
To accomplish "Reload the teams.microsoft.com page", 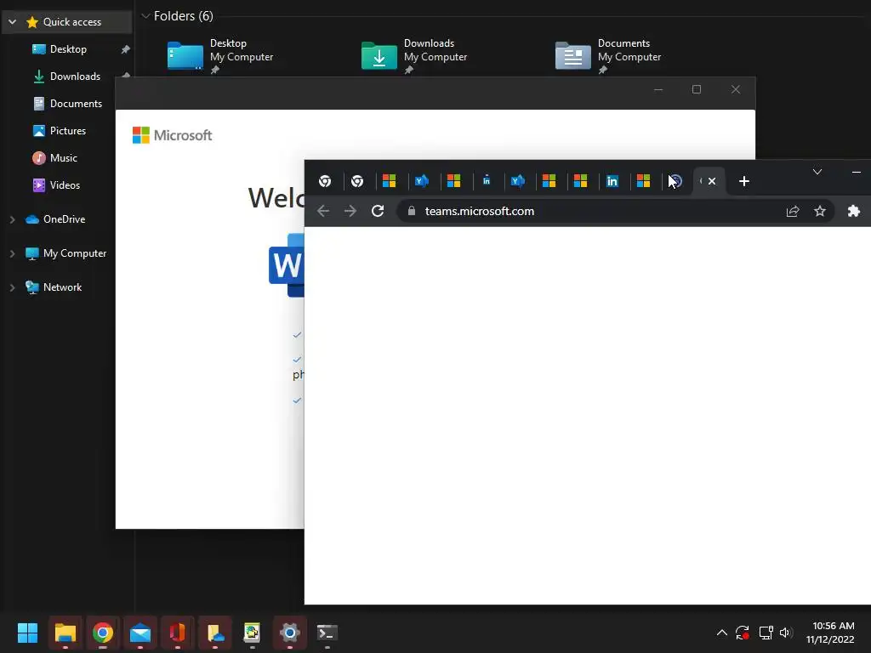I will tap(378, 211).
